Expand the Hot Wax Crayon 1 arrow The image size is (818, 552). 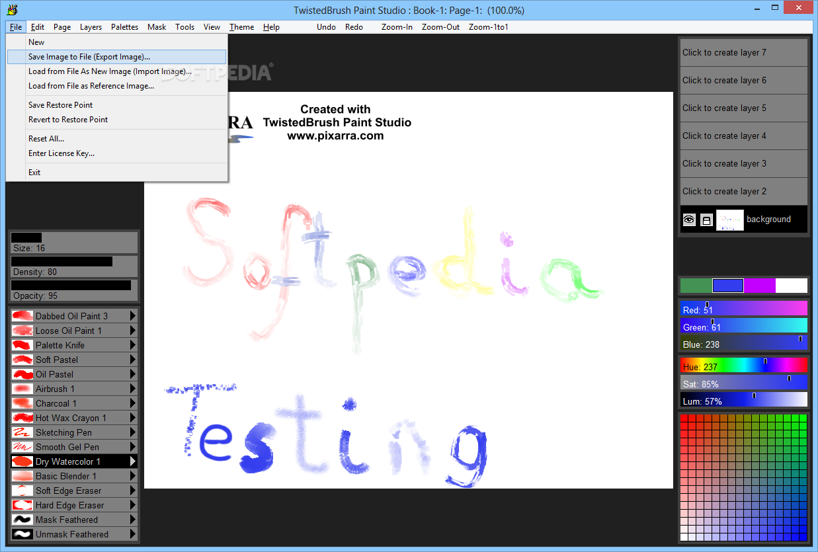132,418
